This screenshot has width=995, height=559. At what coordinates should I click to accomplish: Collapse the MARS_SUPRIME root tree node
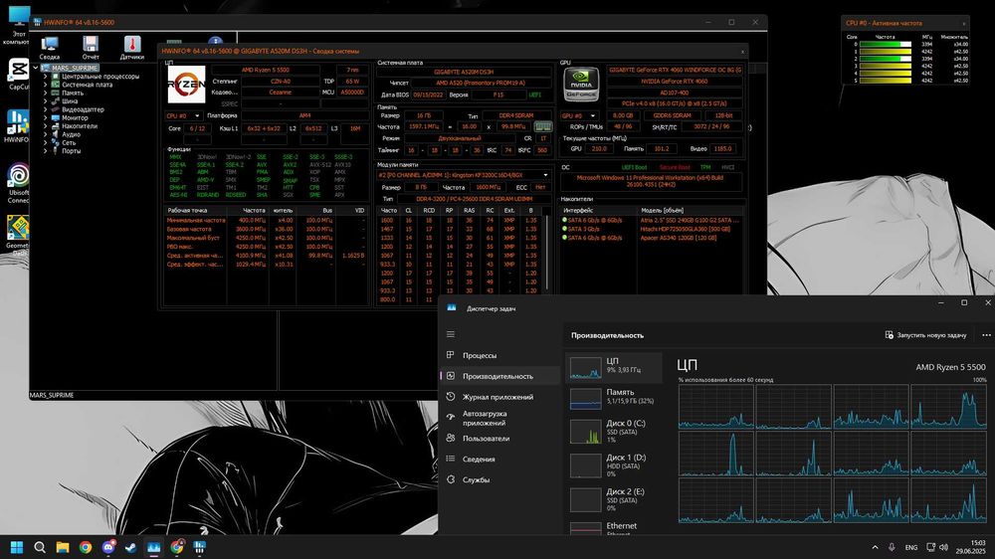coord(36,68)
